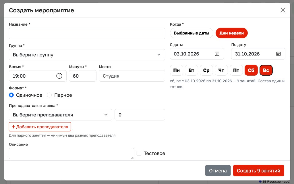Click the Когда label
The image size is (294, 184).
pyautogui.click(x=177, y=24)
